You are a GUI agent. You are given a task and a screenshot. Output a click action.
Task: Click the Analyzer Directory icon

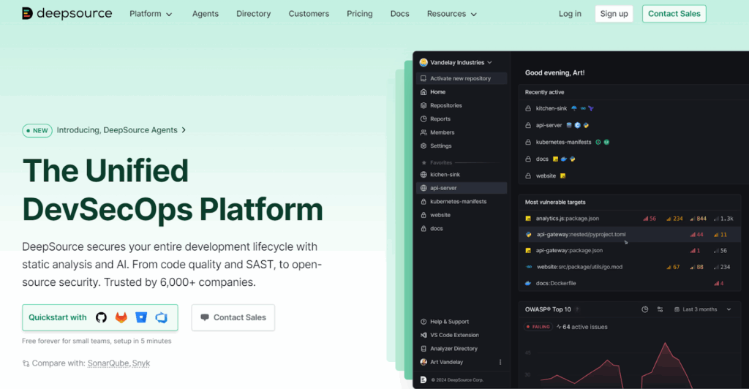424,349
